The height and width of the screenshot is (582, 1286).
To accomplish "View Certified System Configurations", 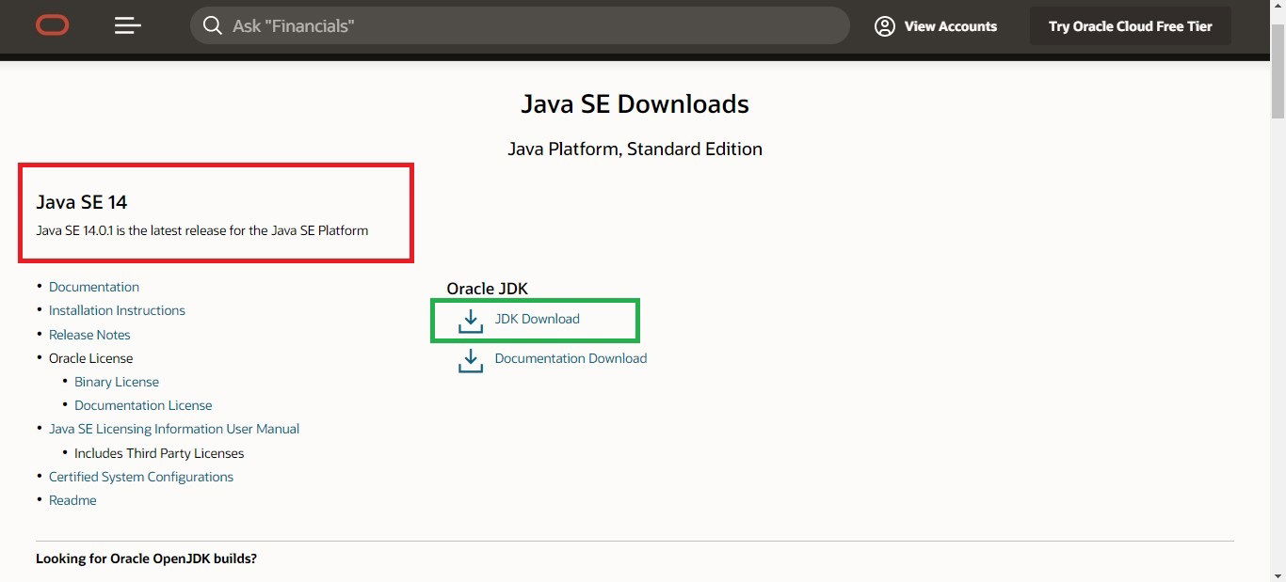I will [x=141, y=477].
